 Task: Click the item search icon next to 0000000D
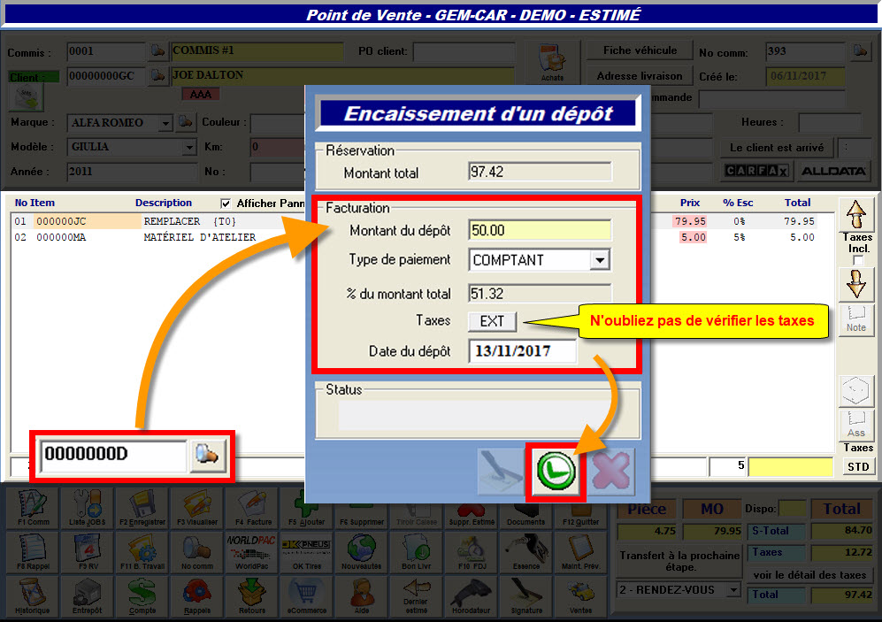pos(207,455)
